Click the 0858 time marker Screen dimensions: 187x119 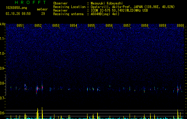pos(145,26)
